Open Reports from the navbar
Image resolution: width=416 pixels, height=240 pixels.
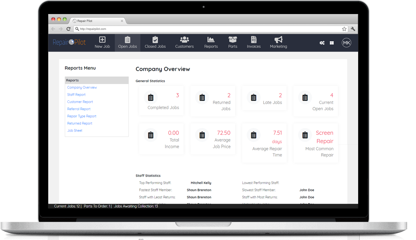211,43
